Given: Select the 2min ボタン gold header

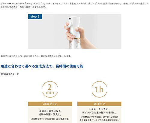Looking at the screenshot, I should (50, 104).
